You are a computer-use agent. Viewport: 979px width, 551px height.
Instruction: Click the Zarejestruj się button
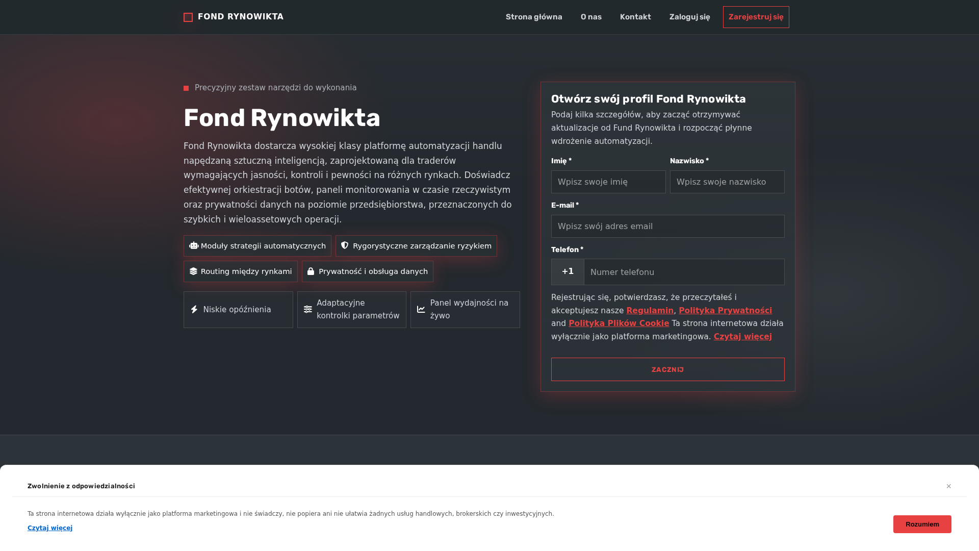(x=756, y=17)
